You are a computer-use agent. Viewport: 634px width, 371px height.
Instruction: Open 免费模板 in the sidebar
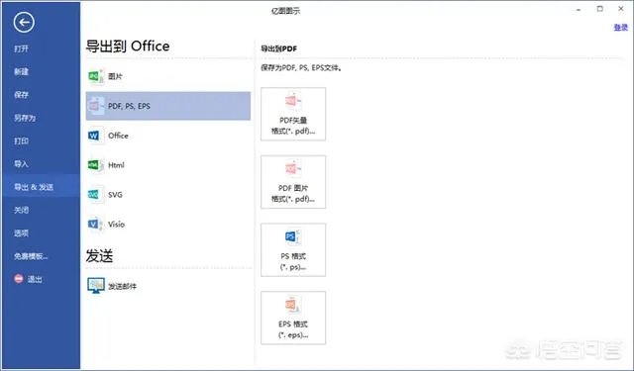point(31,255)
